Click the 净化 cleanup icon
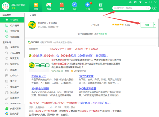Screen dimensions: 159x117 75,6
